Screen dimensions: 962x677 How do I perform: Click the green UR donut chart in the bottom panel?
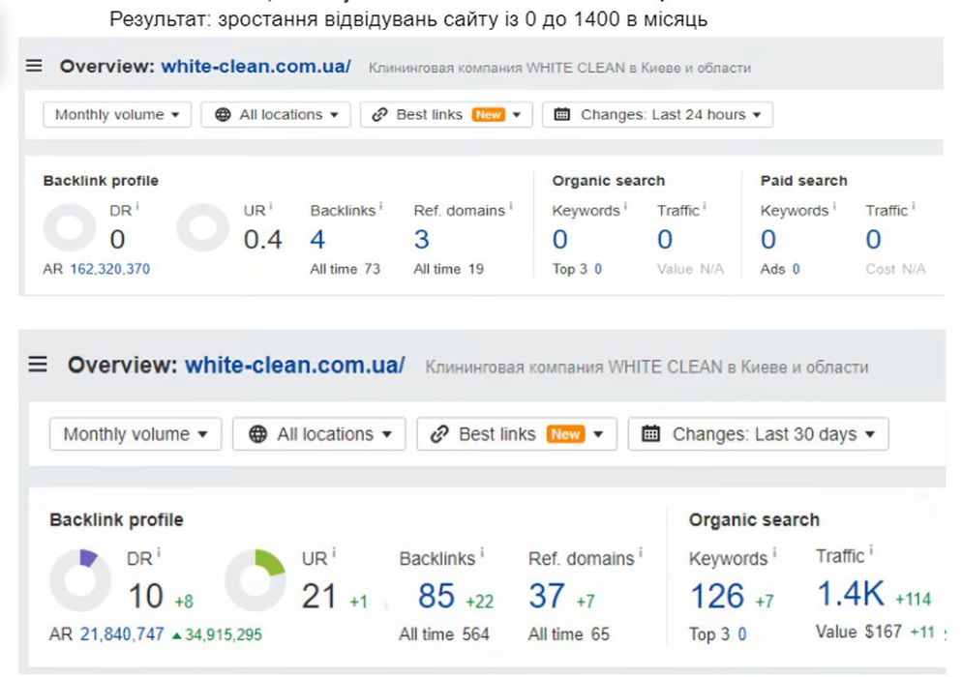point(256,579)
